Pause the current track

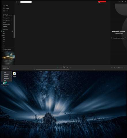64,67
